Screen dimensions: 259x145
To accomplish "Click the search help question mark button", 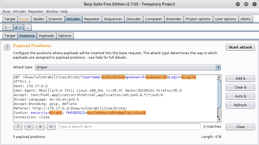I will (18, 127).
